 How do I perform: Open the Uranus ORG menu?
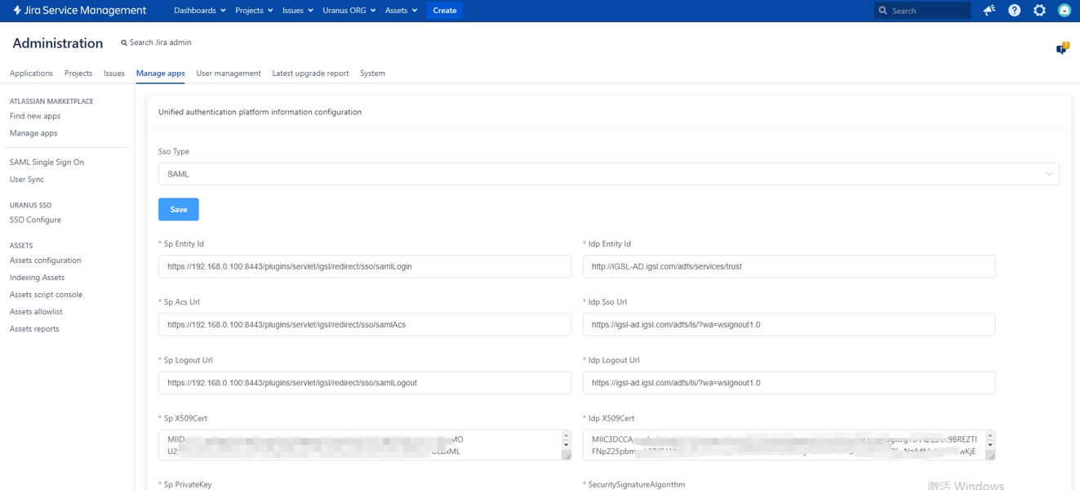(x=349, y=11)
